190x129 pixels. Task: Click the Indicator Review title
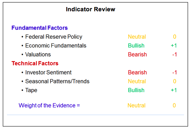[91, 9]
